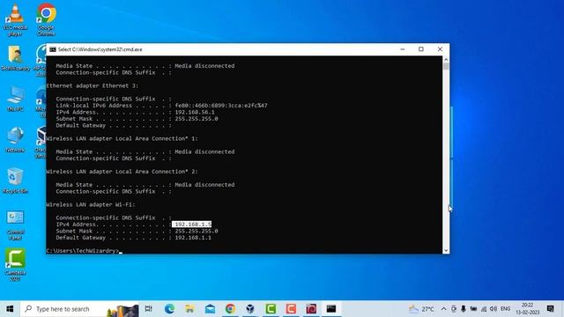Open TechWizardry user folder icon
Screen dimensions: 564x317
tap(15, 58)
